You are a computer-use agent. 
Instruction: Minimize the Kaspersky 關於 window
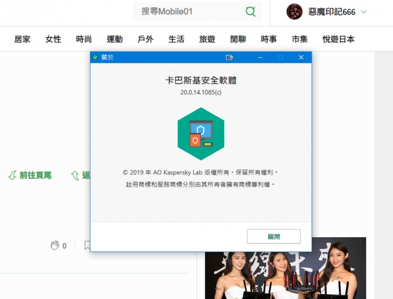[x=260, y=57]
